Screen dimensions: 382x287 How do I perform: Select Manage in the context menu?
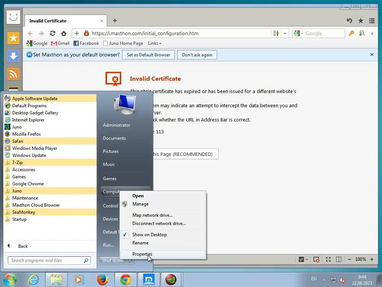[x=140, y=204]
